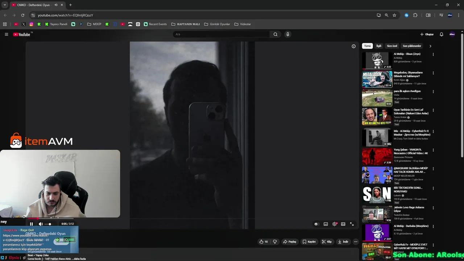Open options for Ai Mekip - Olsun (Zeyn)

[x=433, y=54]
